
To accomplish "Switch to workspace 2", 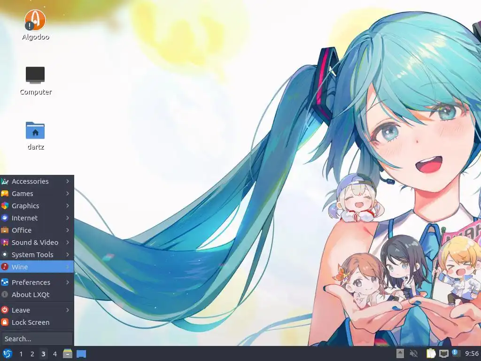I will pos(32,354).
